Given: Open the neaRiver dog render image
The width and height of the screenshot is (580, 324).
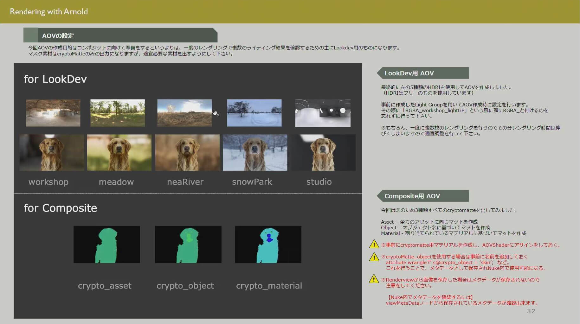Looking at the screenshot, I should click(187, 153).
